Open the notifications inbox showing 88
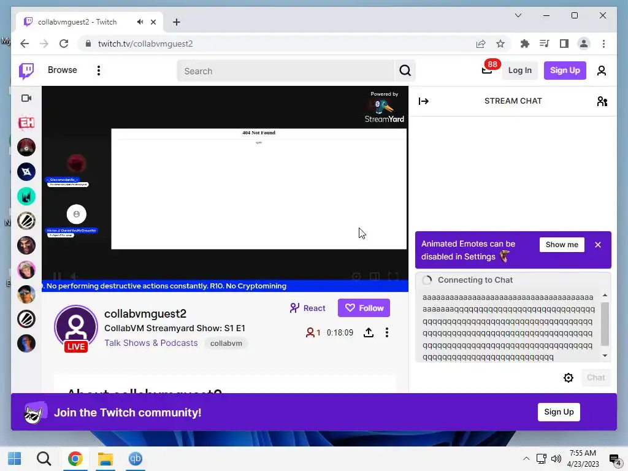Screen dimensions: 628x471 click(487, 70)
